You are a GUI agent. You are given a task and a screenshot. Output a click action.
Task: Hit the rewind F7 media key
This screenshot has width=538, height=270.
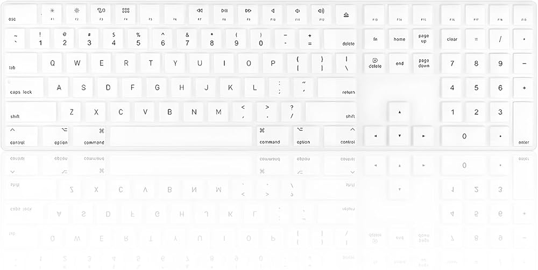pyautogui.click(x=199, y=14)
